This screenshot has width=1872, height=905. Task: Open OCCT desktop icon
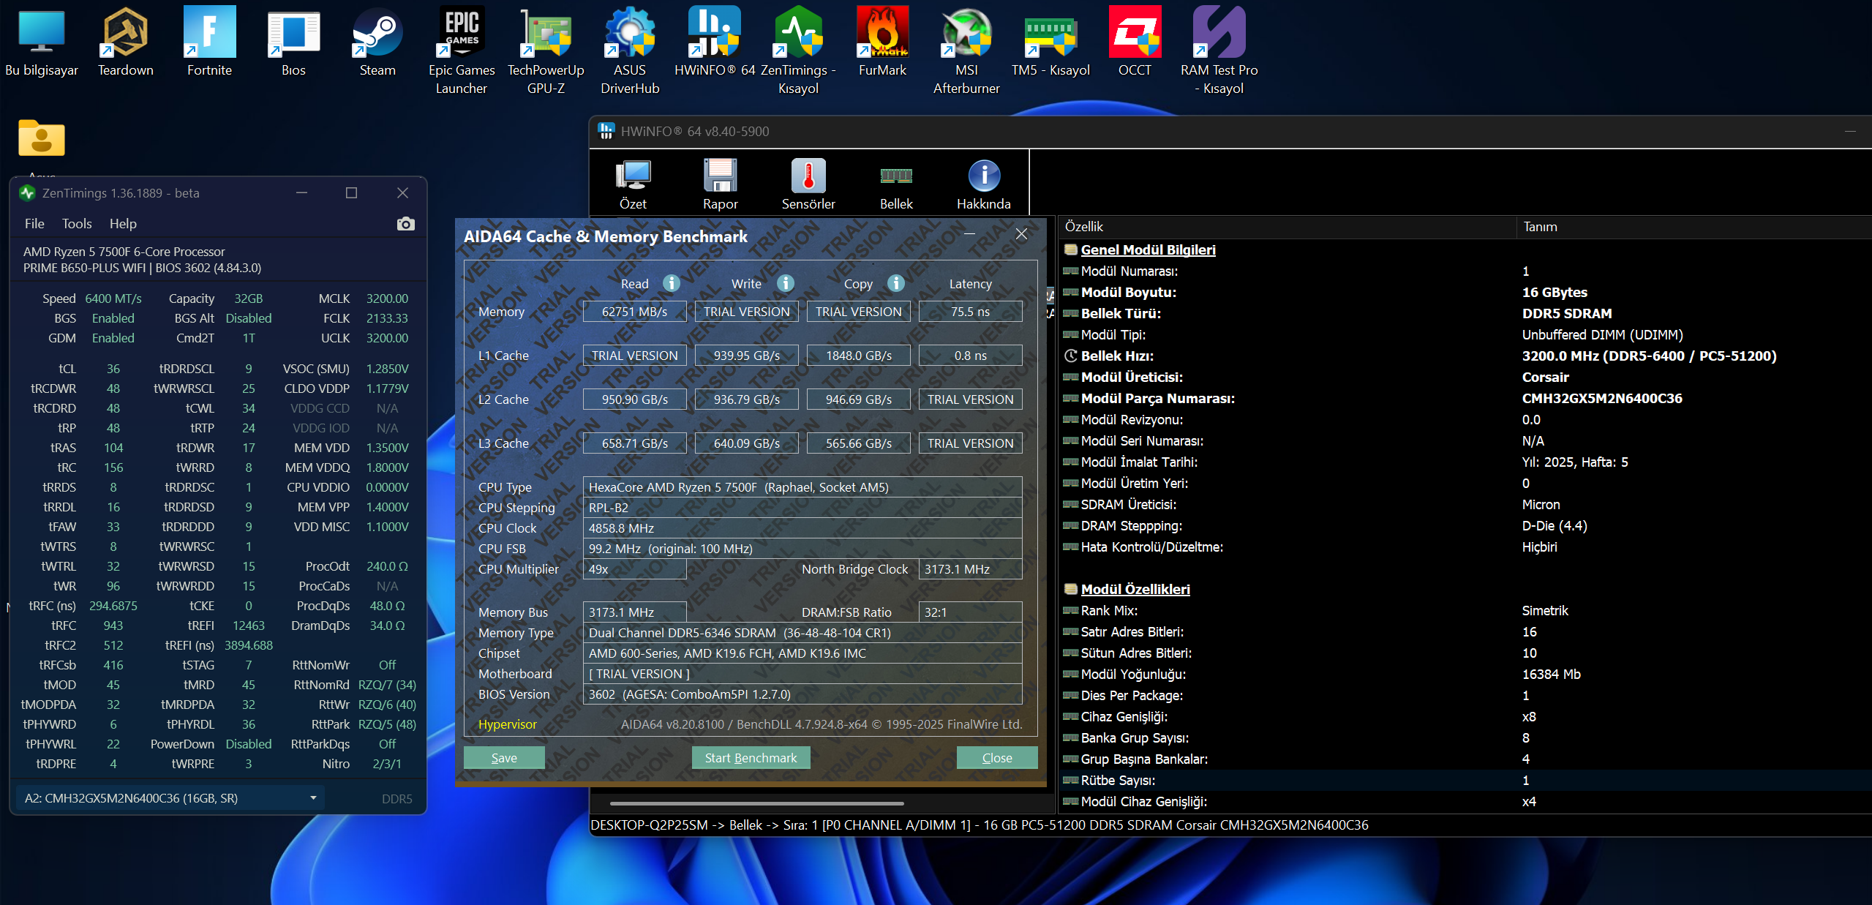1135,42
